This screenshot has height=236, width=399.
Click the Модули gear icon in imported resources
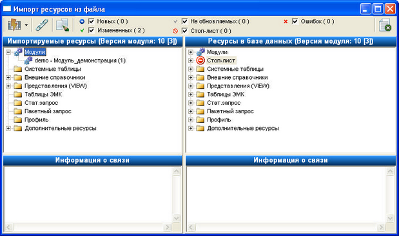(x=18, y=52)
